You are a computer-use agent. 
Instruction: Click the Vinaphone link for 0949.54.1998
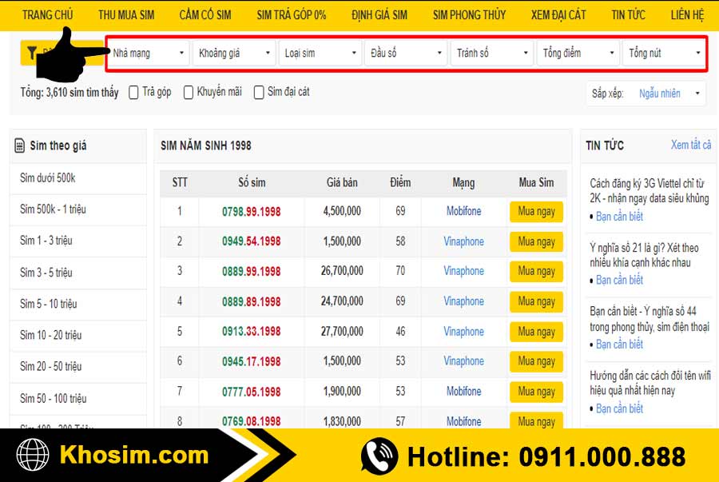click(x=463, y=241)
